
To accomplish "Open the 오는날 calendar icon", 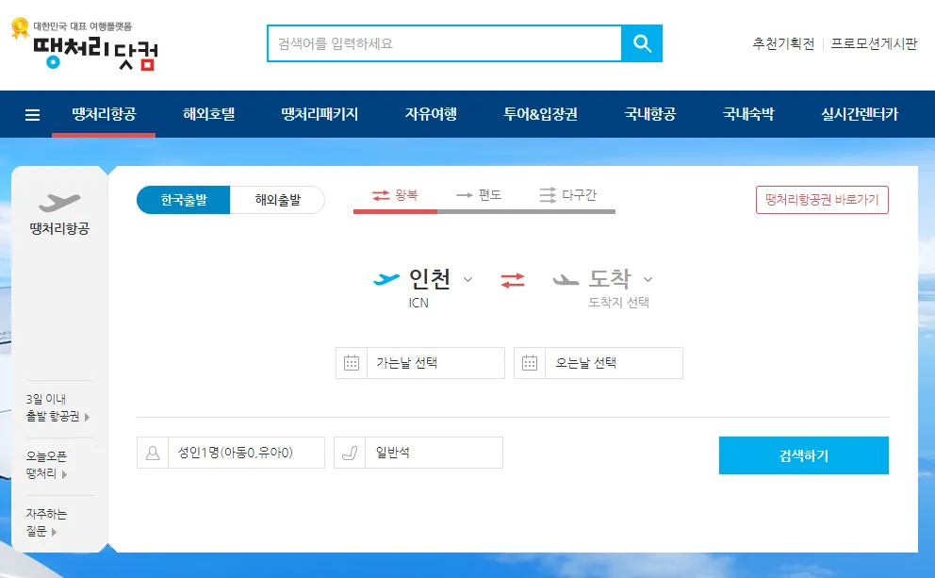I will [x=530, y=363].
